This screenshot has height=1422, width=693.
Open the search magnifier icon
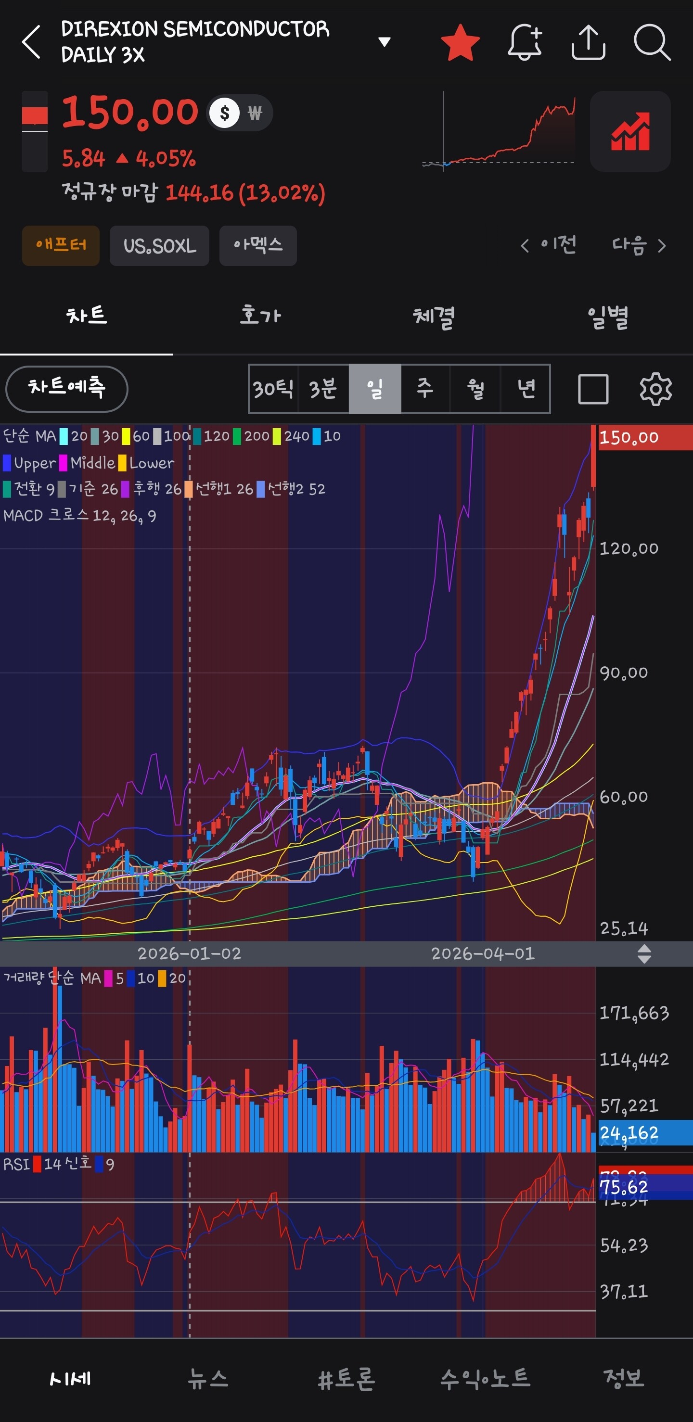652,42
